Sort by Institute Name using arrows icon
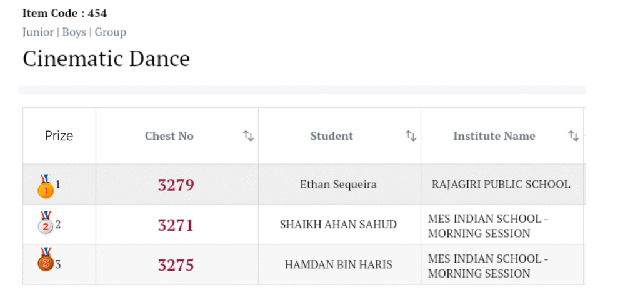 pyautogui.click(x=573, y=136)
